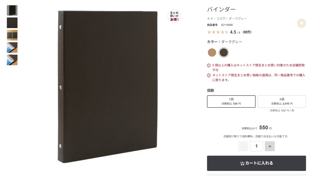312x176 pixels.
Task: Select the second dark texture thumbnail
Action: 12,23
